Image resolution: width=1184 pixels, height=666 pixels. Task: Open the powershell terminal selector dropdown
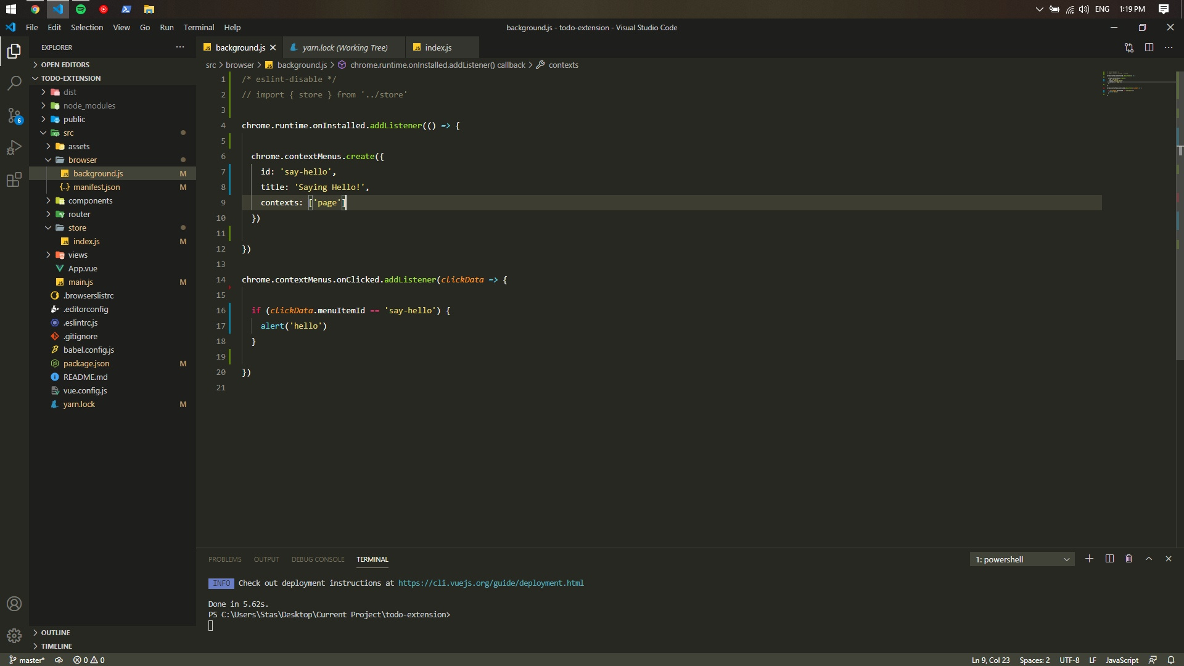click(1022, 559)
